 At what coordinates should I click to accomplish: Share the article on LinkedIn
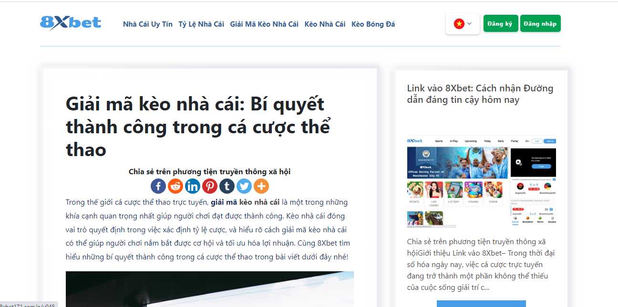click(193, 186)
